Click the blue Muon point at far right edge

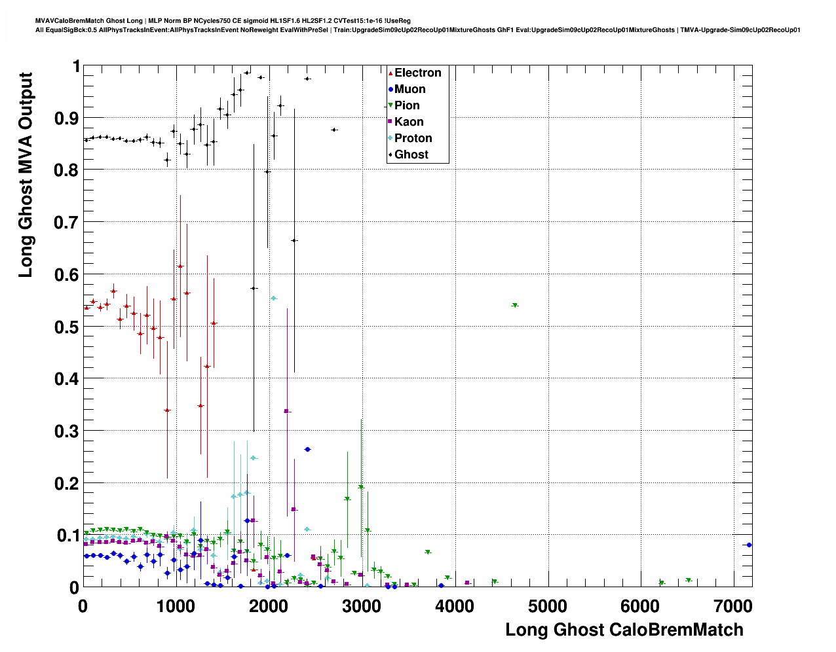click(750, 545)
